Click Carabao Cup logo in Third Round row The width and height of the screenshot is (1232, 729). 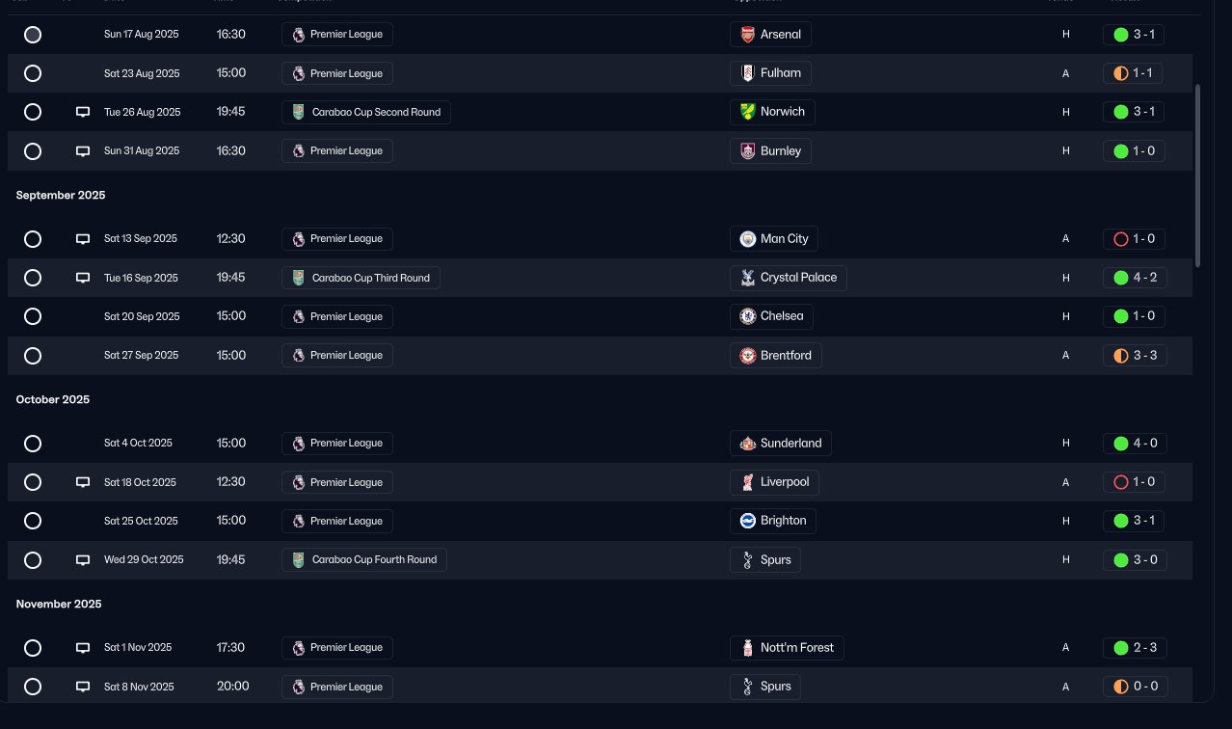(299, 278)
